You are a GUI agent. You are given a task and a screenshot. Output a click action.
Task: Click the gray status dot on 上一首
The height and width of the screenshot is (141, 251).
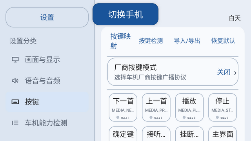coord(151,117)
